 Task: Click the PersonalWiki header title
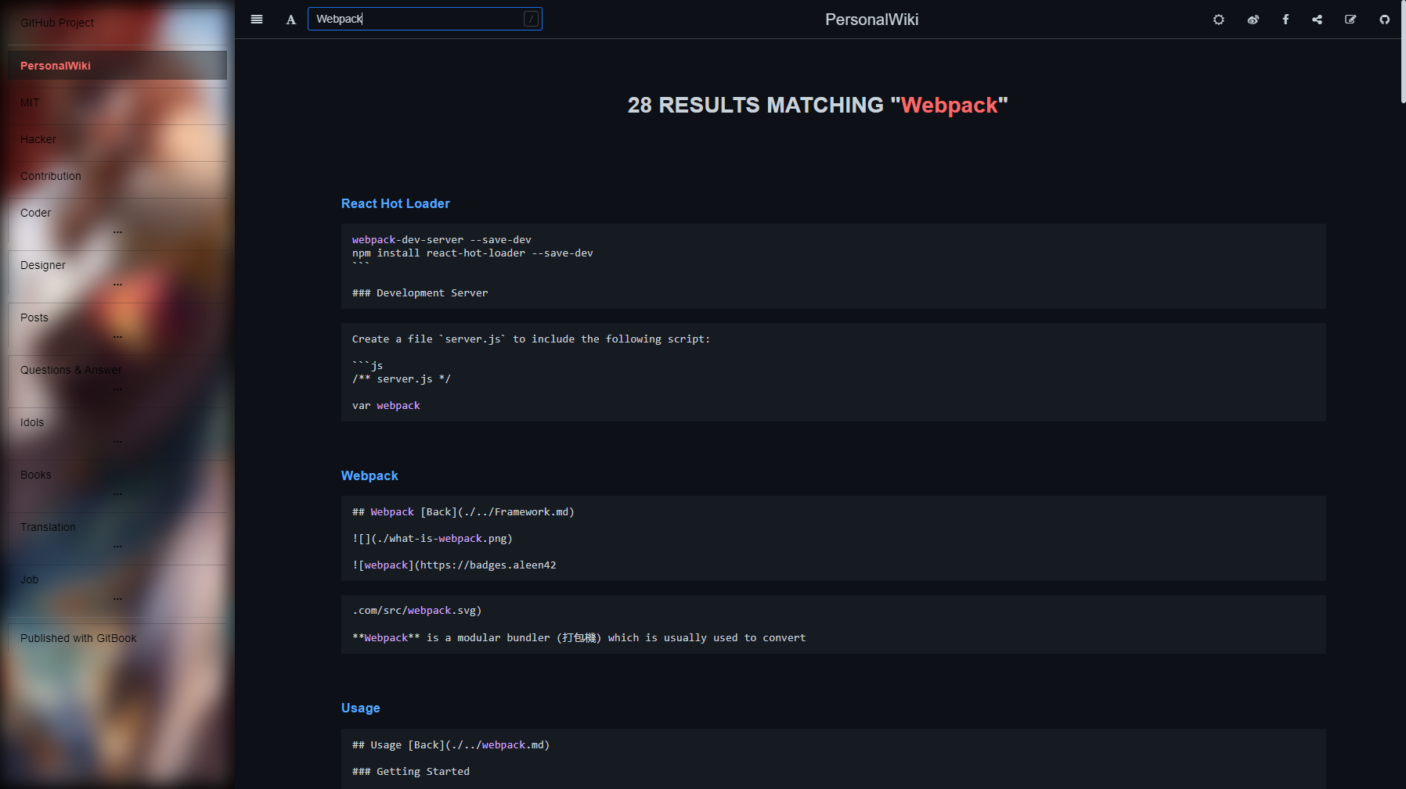[x=871, y=20]
